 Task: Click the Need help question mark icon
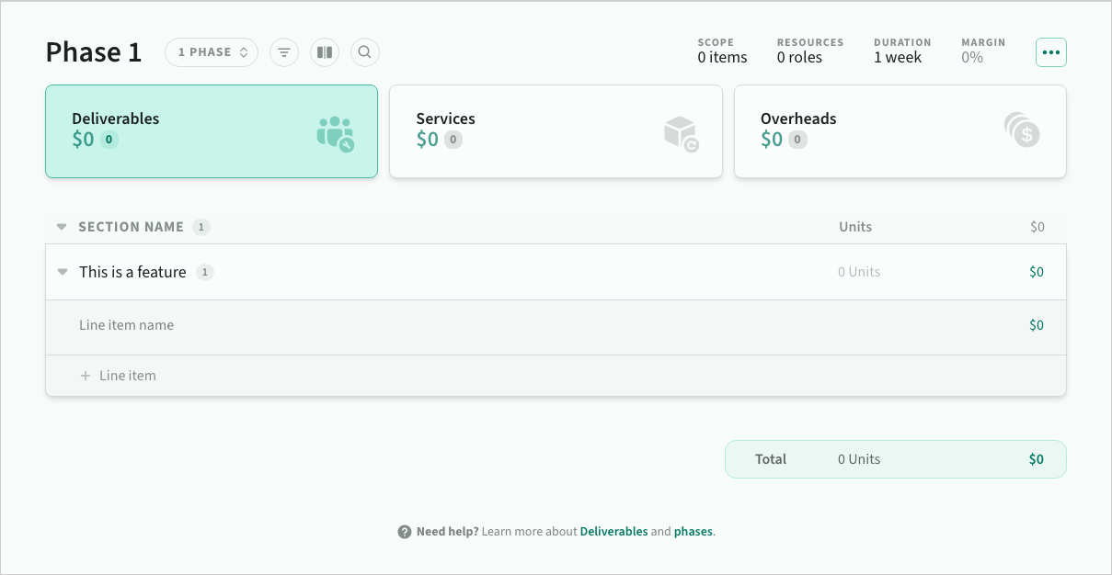point(405,532)
